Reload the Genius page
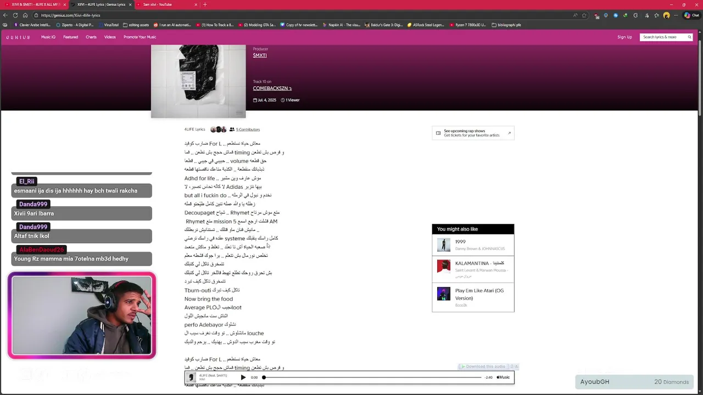Image resolution: width=703 pixels, height=395 pixels. (15, 15)
